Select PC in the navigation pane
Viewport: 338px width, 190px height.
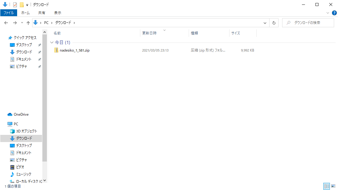(x=16, y=124)
